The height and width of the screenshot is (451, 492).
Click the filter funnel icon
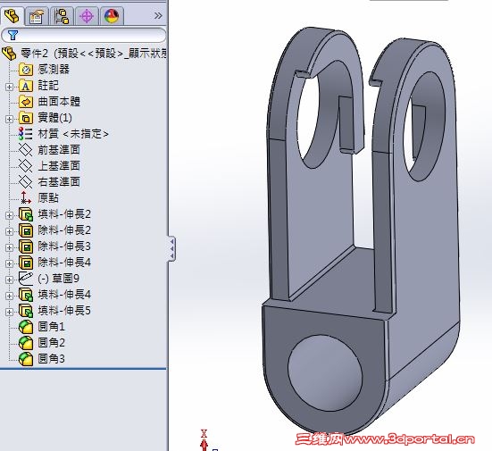[13, 35]
